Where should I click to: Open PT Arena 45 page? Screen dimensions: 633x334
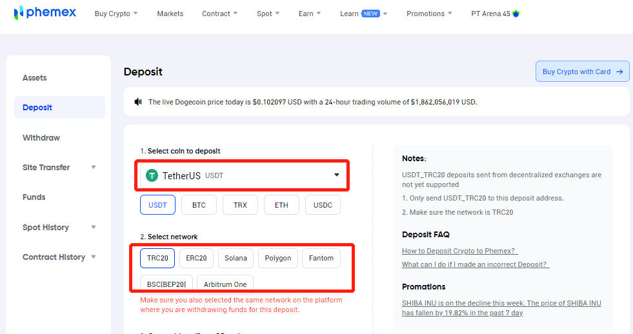(x=495, y=14)
